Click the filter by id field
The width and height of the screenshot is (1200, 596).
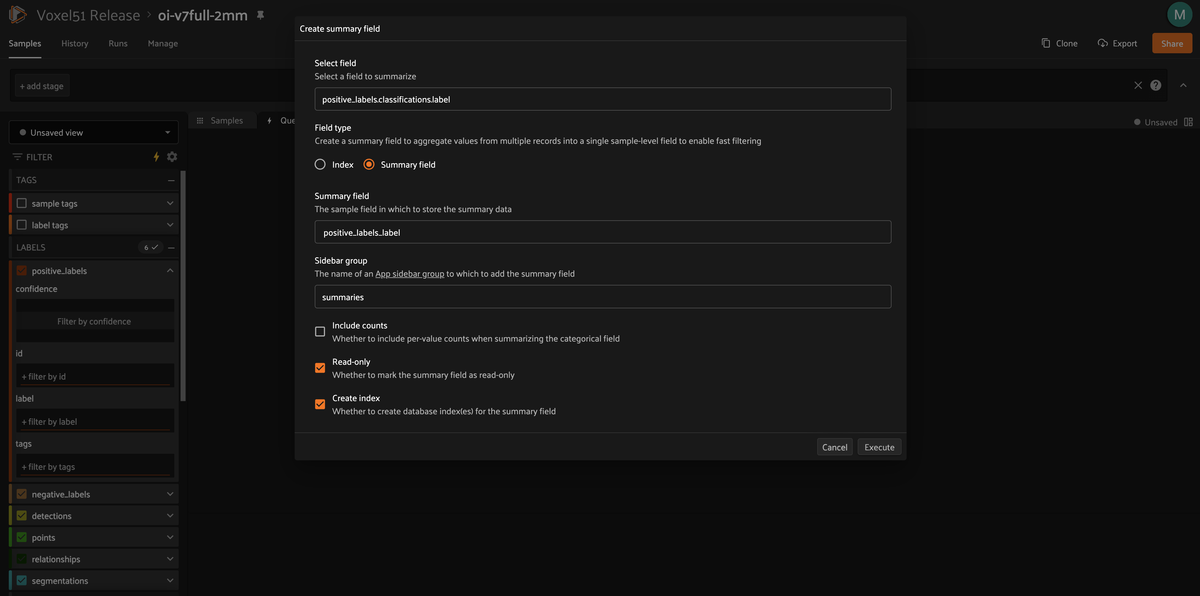pos(95,376)
